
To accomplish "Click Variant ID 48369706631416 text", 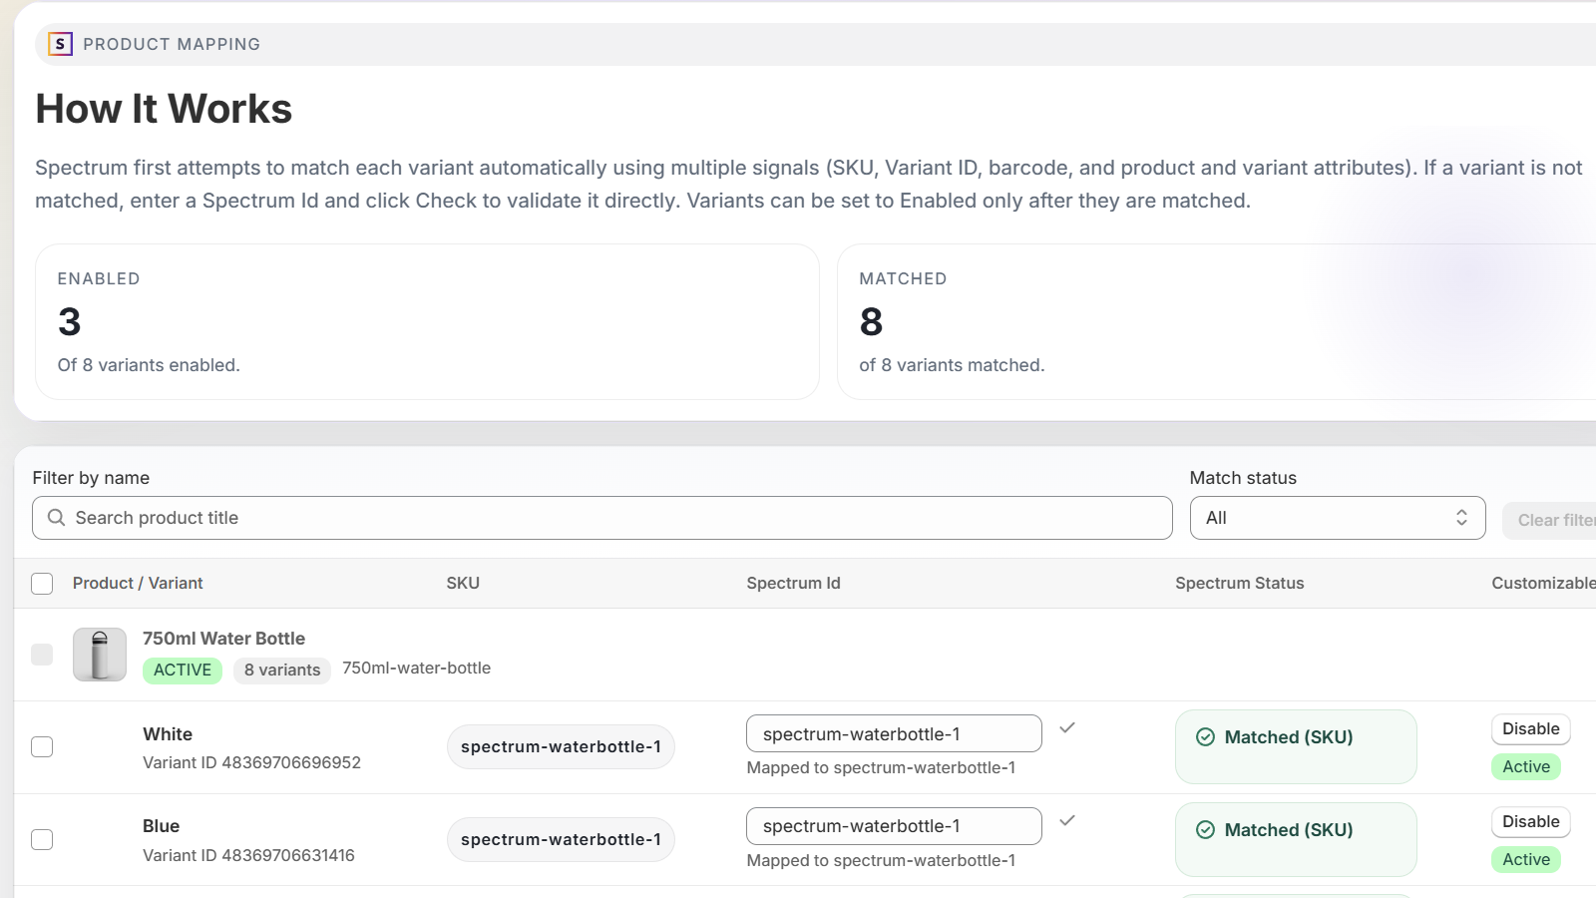I will (x=248, y=856).
